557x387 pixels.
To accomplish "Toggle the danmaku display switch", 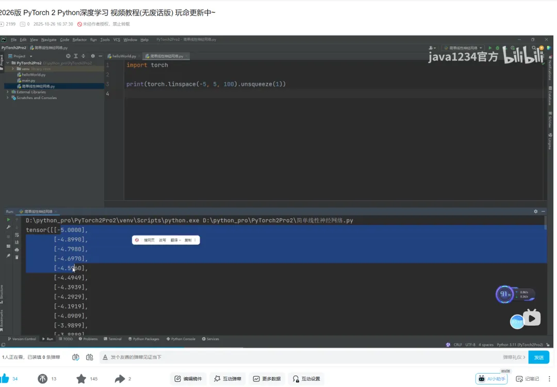I will pyautogui.click(x=76, y=357).
